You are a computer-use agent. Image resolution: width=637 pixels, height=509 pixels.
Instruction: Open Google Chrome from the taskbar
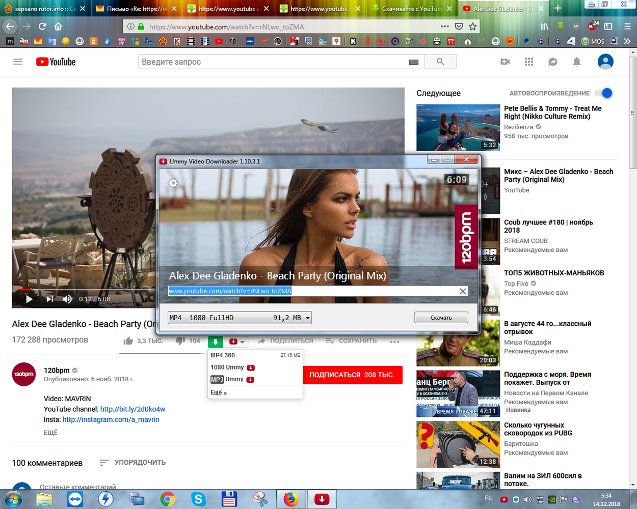(x=168, y=499)
